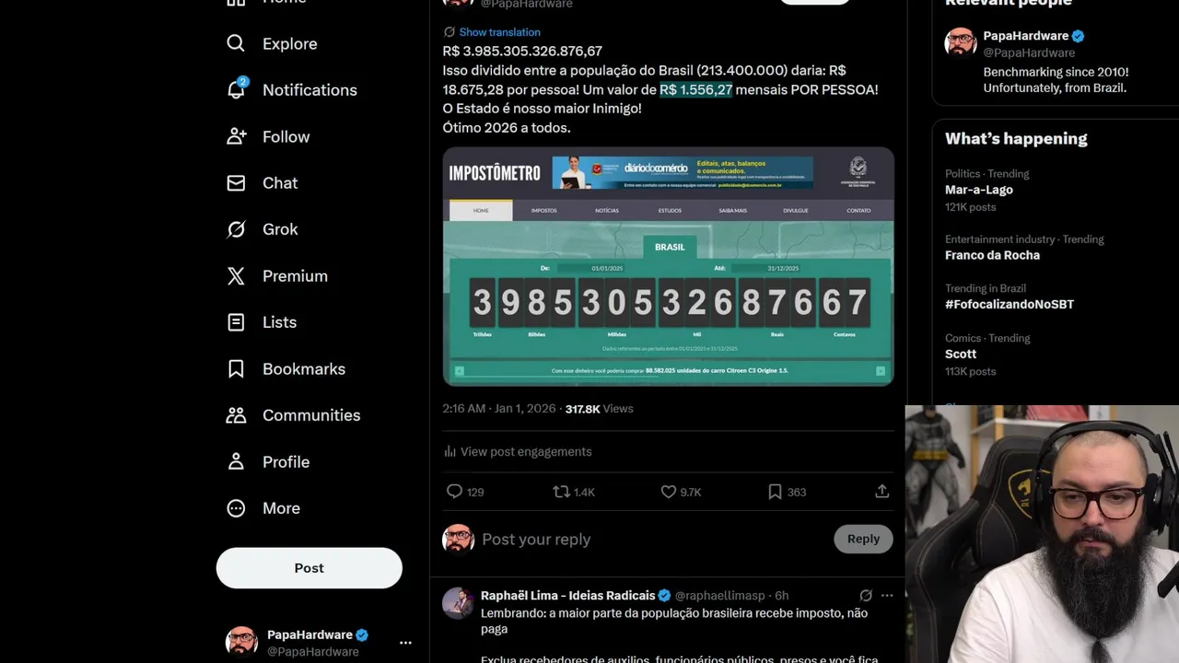Open the Bookmarks sidebar item
The height and width of the screenshot is (663, 1179).
point(286,368)
